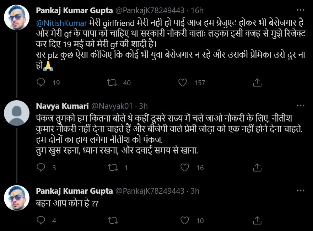Open Navya Kumari's default avatar picture
Screen dimensions: 313x231
16,113
